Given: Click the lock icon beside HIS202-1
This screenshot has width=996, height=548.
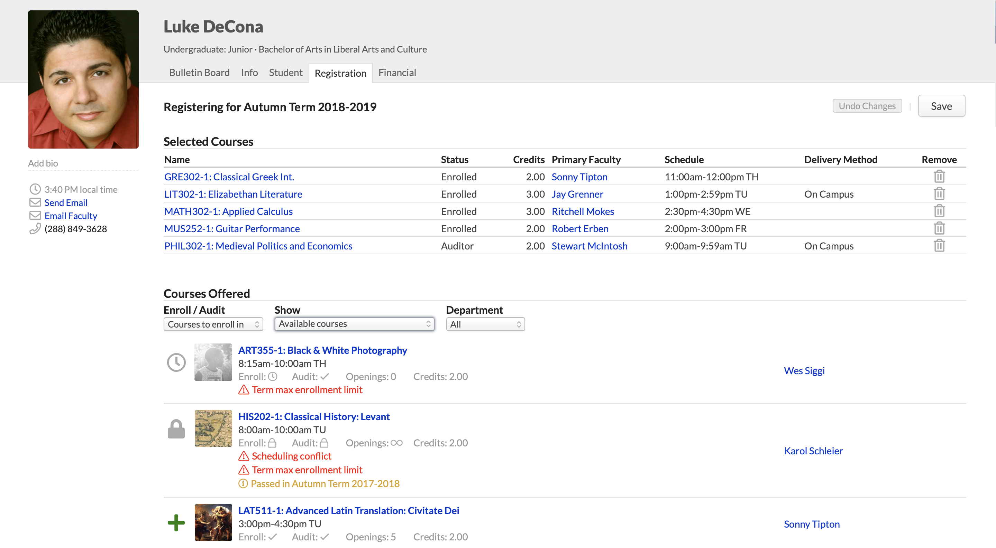Looking at the screenshot, I should tap(176, 429).
